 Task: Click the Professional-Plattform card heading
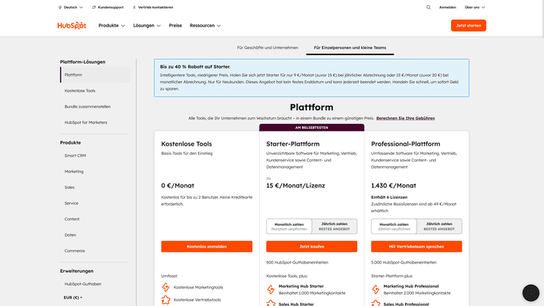(x=406, y=144)
